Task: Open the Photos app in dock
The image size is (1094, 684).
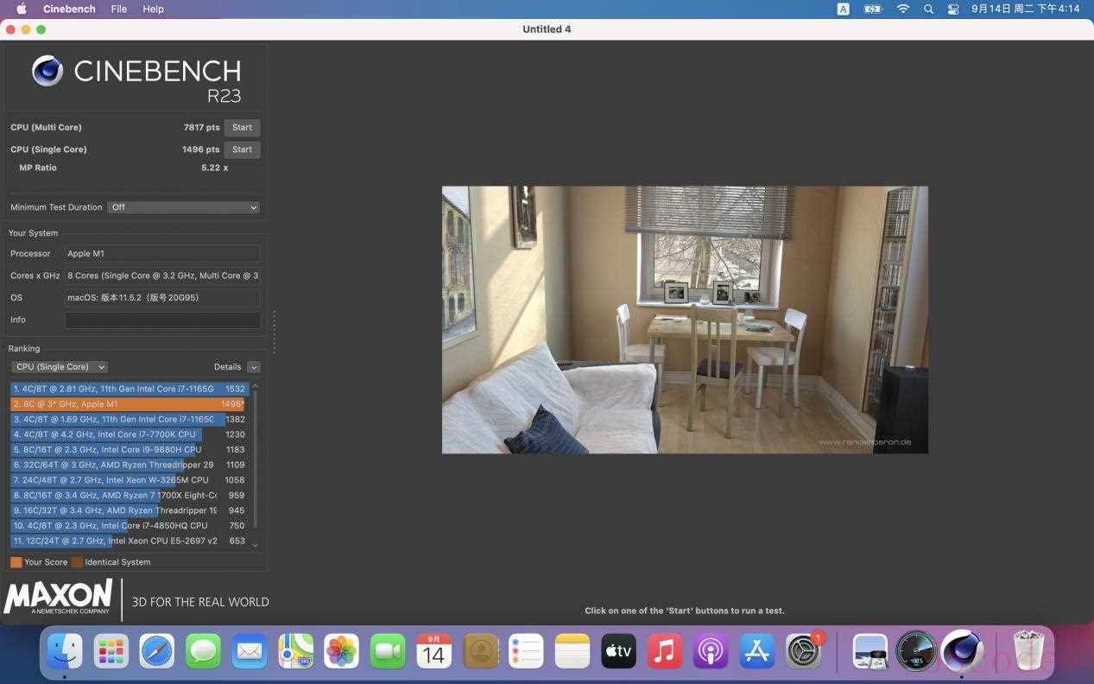Action: (341, 651)
